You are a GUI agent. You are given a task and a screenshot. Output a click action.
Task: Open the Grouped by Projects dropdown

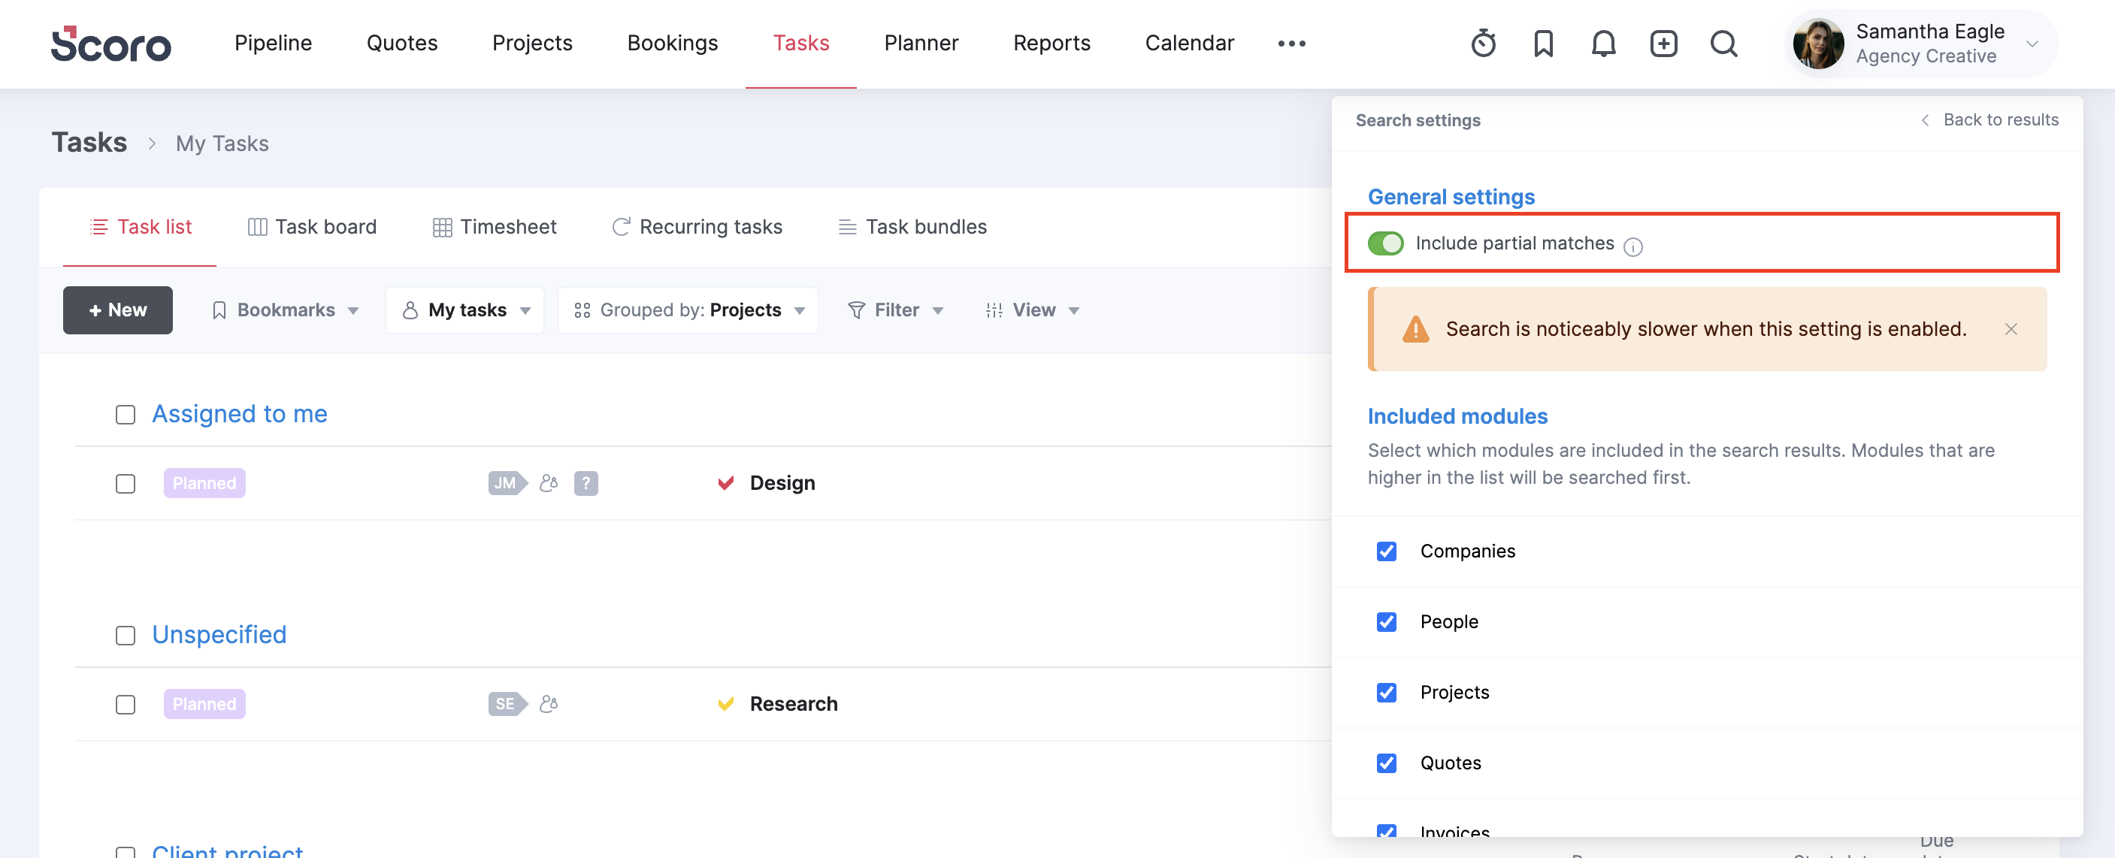click(688, 310)
